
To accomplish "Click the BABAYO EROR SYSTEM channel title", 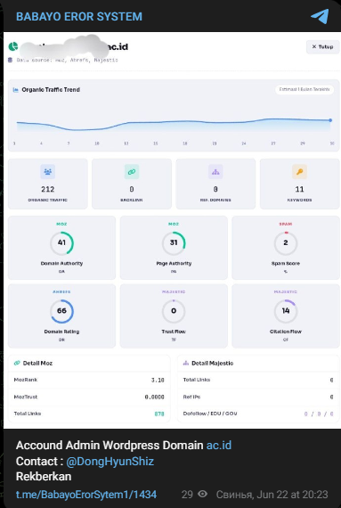I will pos(79,17).
